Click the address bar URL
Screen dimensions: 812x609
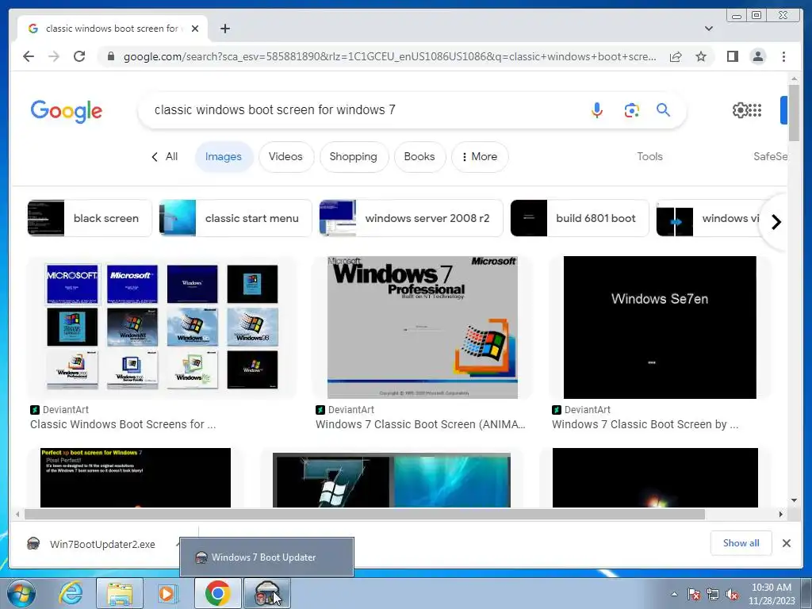389,56
